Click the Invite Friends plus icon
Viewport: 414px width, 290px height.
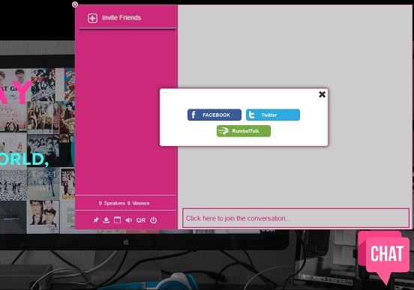point(92,18)
